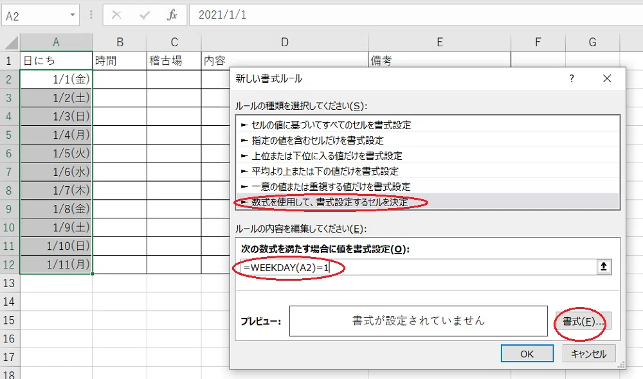Select rule type セルの値に基づいてすべてのセルを書式設定
Image resolution: width=643 pixels, height=379 pixels.
pyautogui.click(x=428, y=125)
